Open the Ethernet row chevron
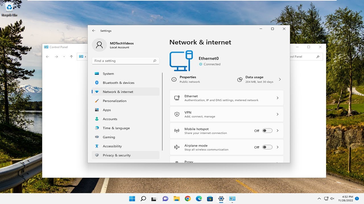The width and height of the screenshot is (364, 204). click(x=278, y=98)
